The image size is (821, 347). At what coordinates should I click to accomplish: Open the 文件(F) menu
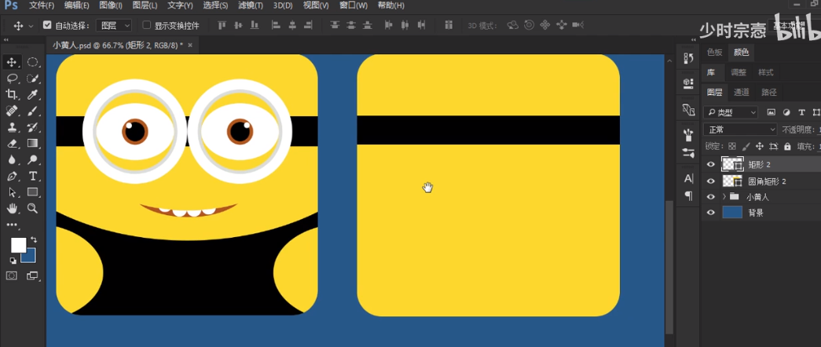pos(42,5)
